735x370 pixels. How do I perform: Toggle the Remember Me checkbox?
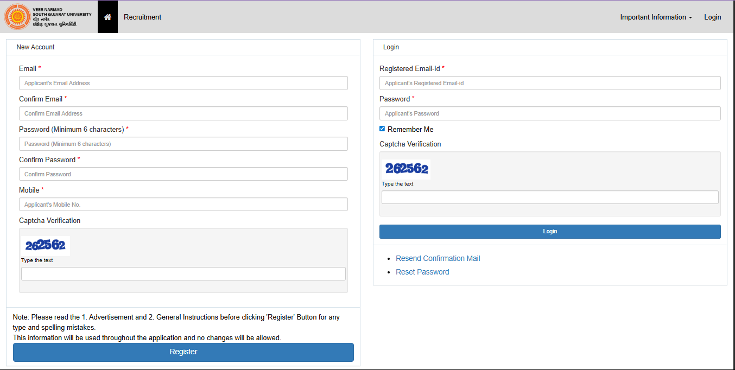pos(382,129)
